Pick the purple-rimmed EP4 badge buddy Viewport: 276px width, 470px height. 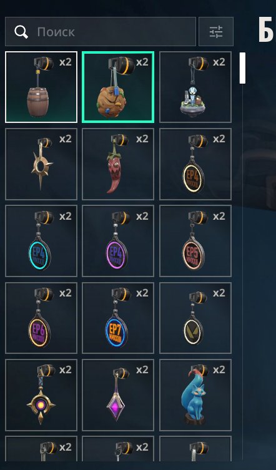tap(118, 241)
